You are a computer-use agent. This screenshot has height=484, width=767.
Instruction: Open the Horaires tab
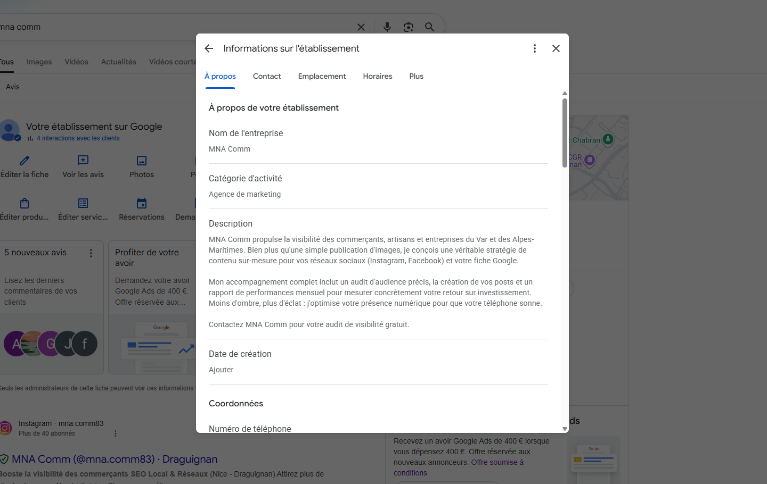[x=378, y=77]
